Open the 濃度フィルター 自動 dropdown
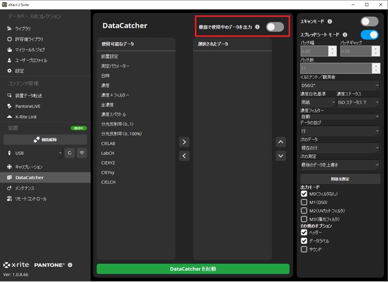 (340, 116)
